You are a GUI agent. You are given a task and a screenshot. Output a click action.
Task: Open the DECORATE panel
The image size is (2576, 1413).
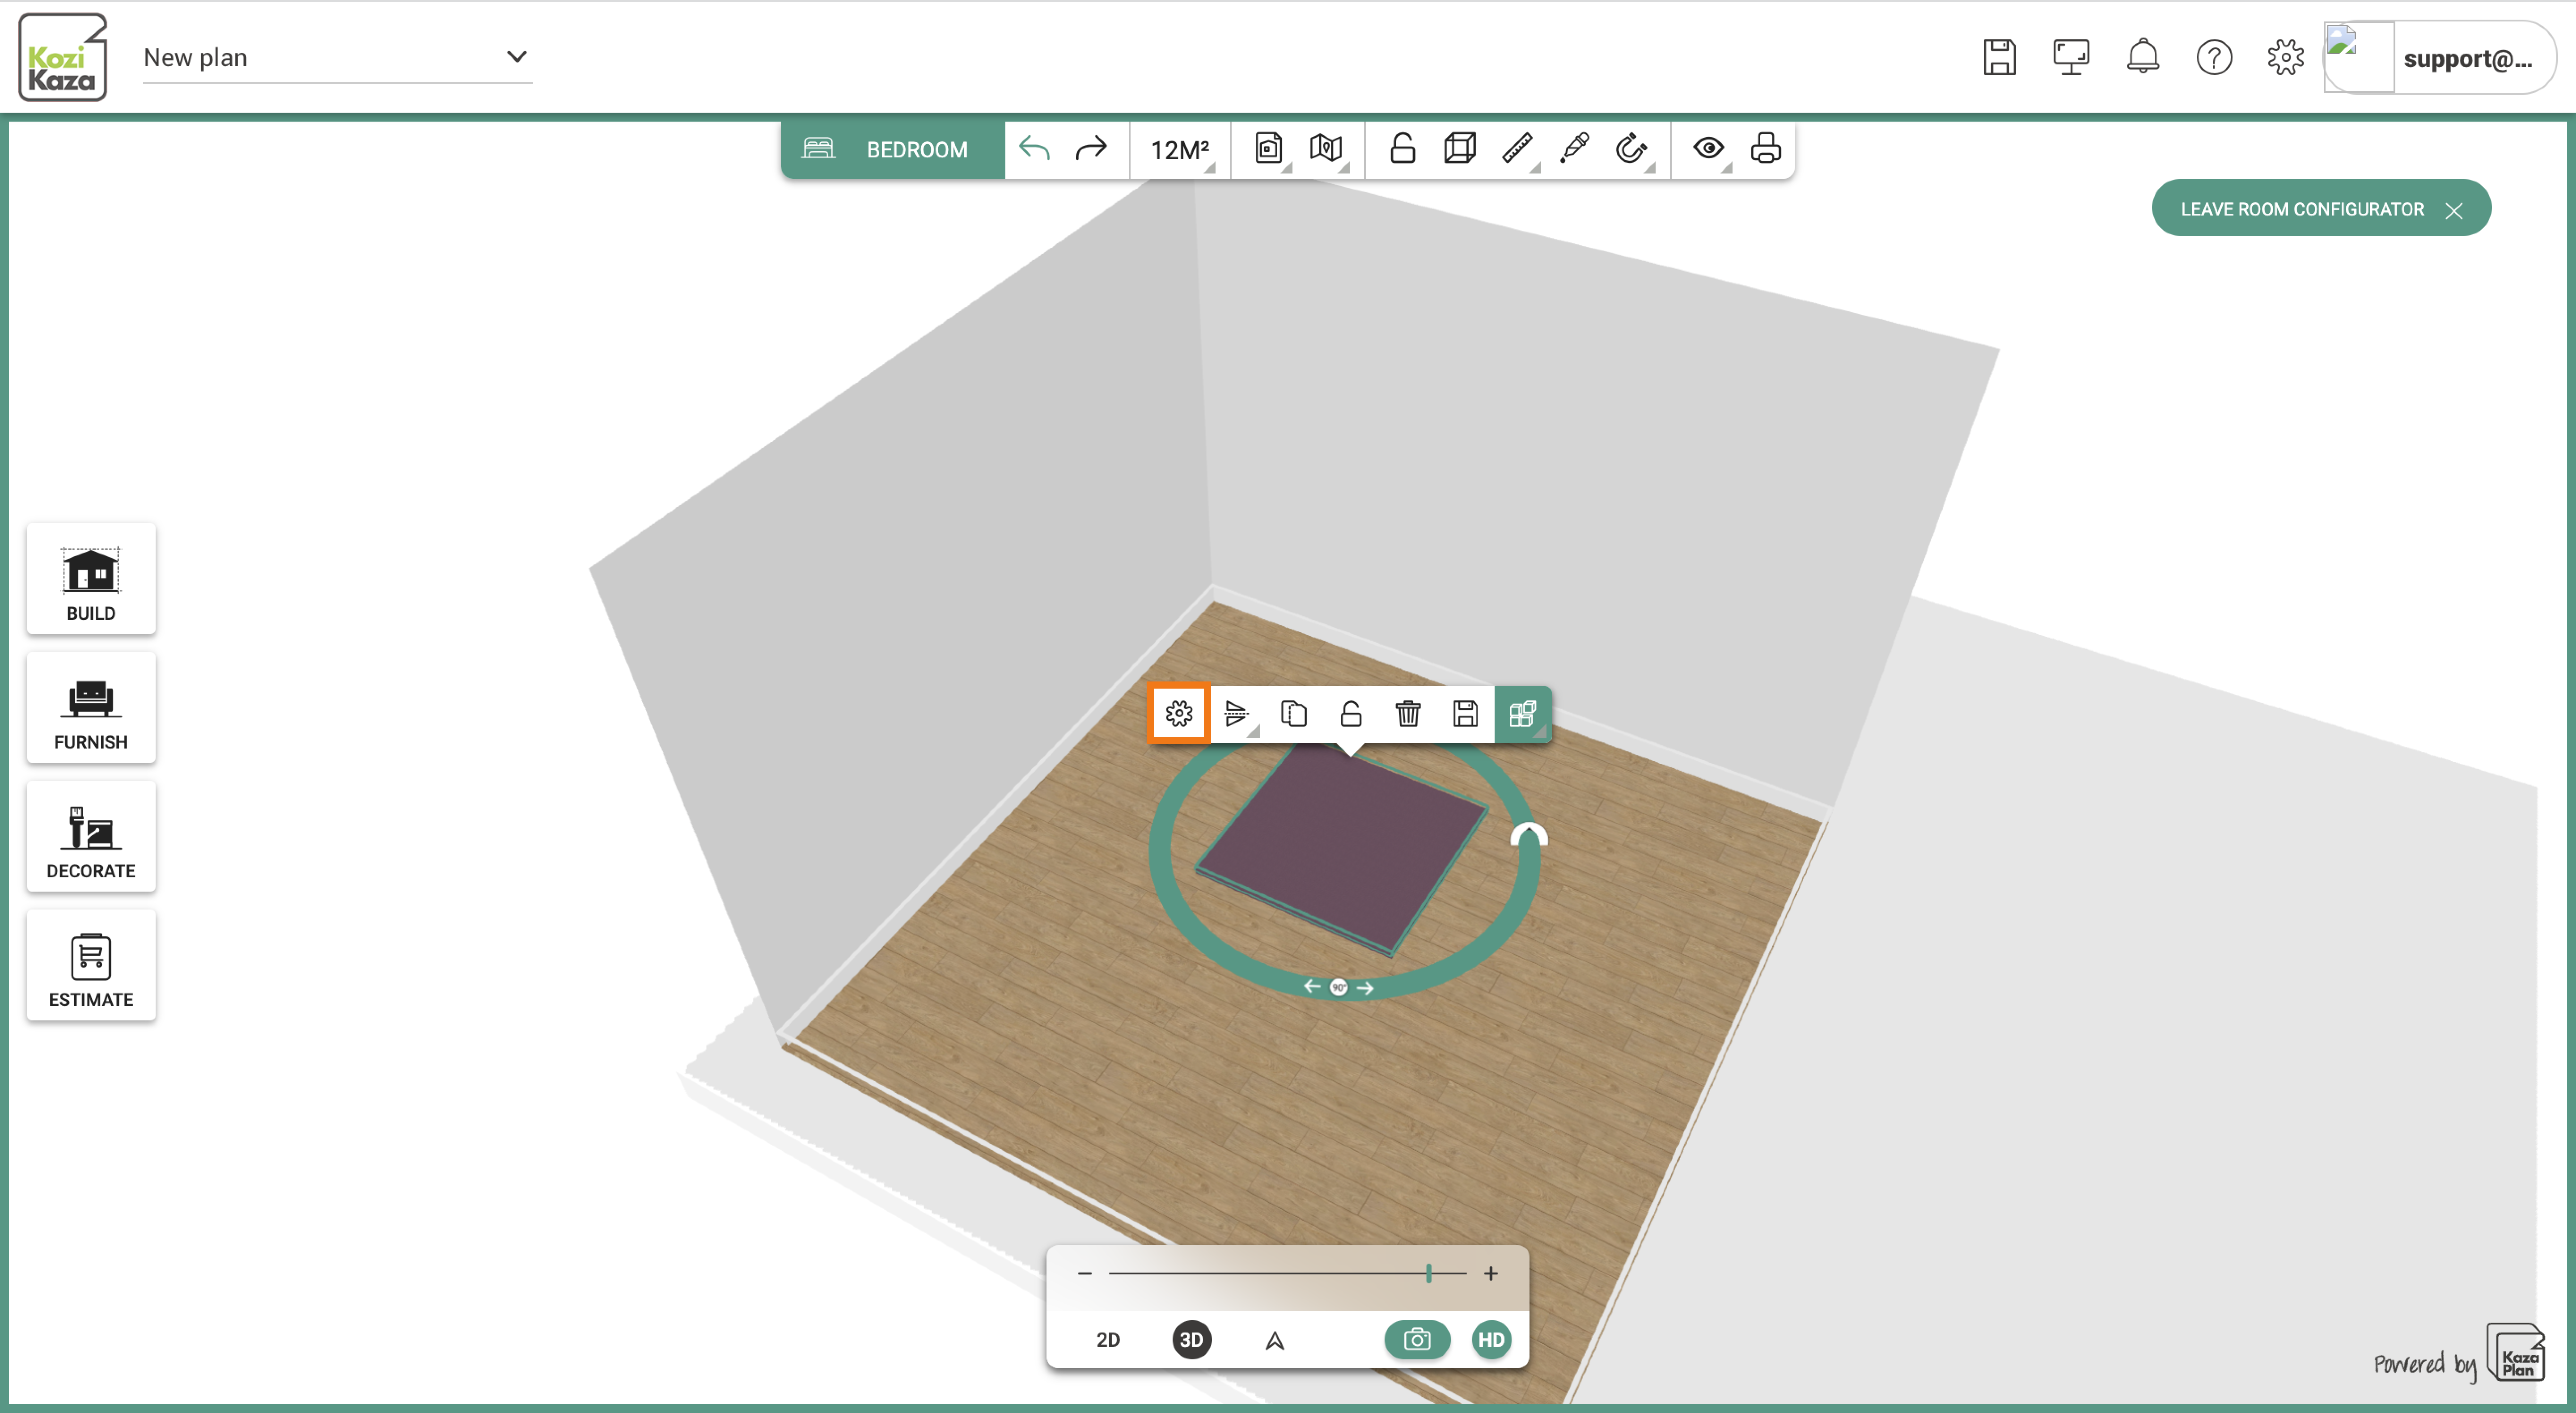[x=91, y=837]
